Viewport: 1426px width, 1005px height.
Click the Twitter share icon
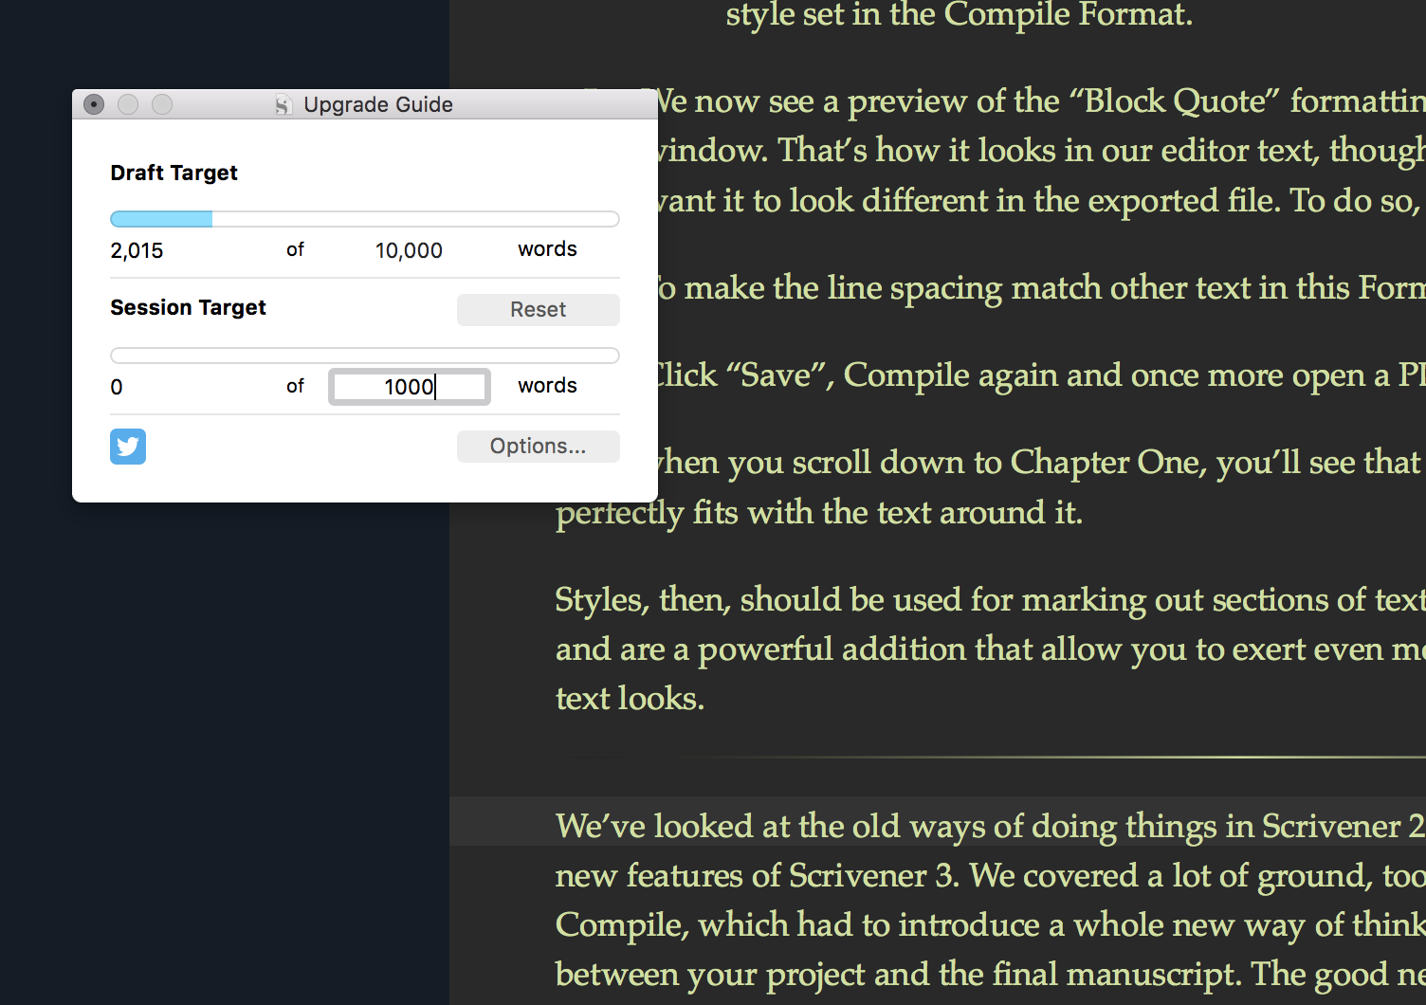(x=128, y=447)
